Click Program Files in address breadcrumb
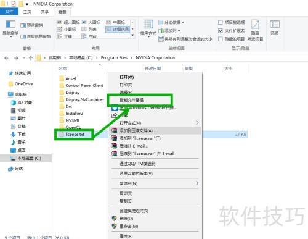Viewport: 308px width, 239px height. [x=114, y=57]
